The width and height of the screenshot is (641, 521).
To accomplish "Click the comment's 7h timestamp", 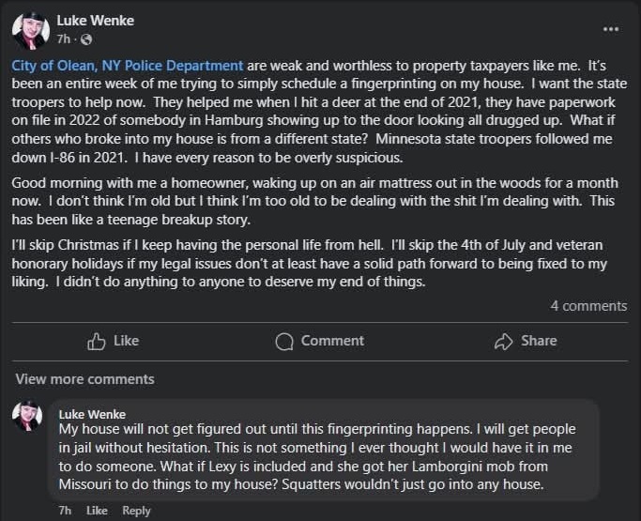I will pos(65,511).
